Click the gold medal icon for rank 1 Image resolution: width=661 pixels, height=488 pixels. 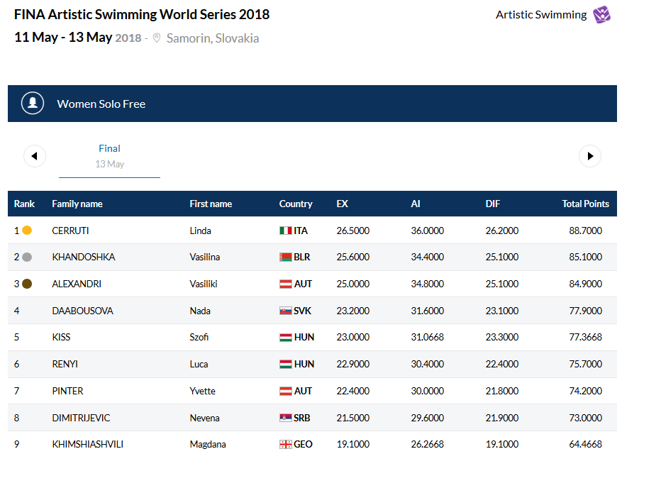pyautogui.click(x=27, y=231)
